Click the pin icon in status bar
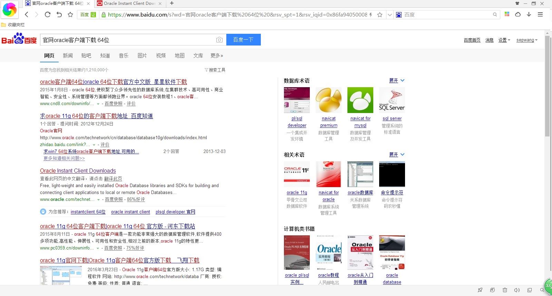The image size is (552, 296). (480, 290)
